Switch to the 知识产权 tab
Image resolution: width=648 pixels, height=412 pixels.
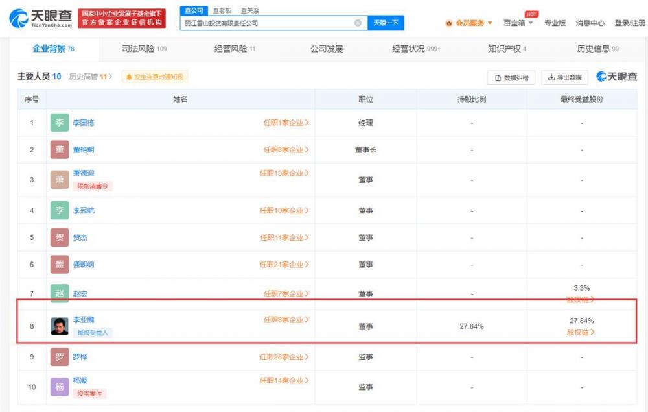pyautogui.click(x=507, y=49)
